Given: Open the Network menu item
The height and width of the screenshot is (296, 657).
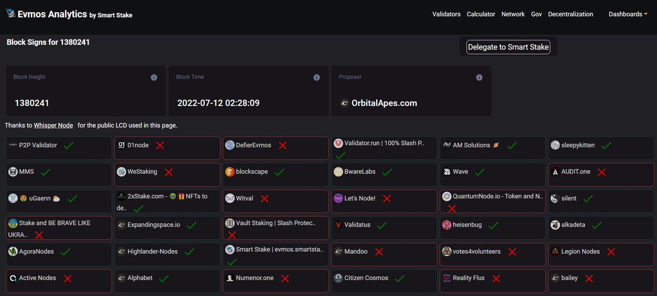Looking at the screenshot, I should [x=513, y=14].
